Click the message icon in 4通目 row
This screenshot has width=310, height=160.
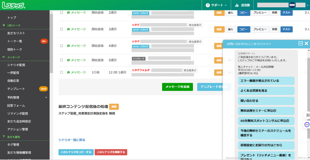(x=68, y=46)
